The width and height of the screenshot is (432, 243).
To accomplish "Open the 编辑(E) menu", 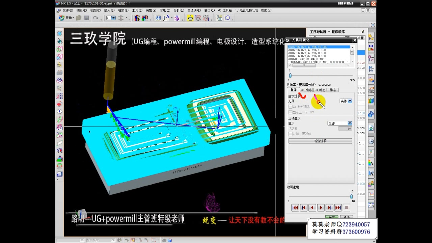I will pyautogui.click(x=82, y=10).
